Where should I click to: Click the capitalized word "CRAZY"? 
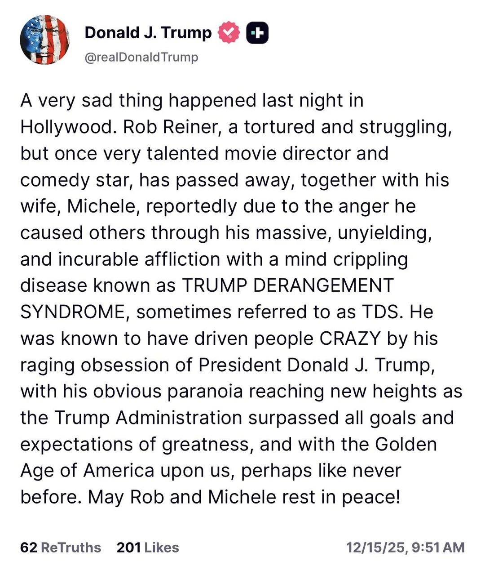pyautogui.click(x=350, y=339)
